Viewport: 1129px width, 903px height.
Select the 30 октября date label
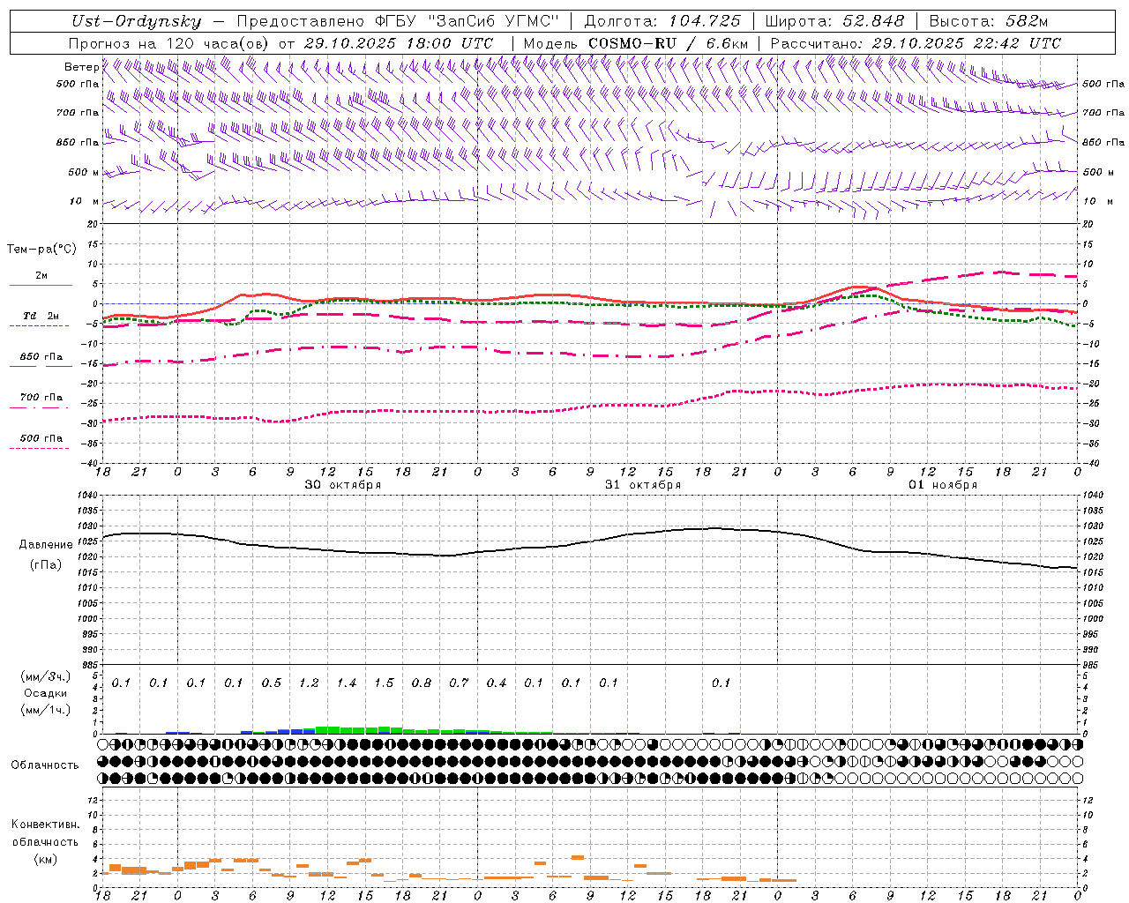[x=343, y=485]
